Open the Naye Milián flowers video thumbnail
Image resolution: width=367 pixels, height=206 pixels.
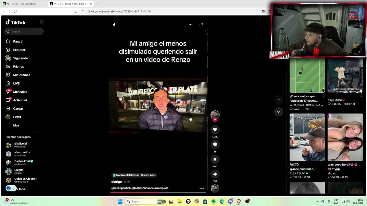345,76
